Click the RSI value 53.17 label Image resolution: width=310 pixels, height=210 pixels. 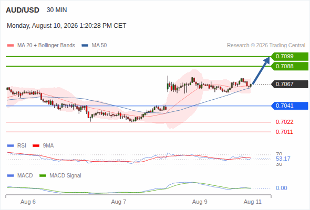point(283,159)
